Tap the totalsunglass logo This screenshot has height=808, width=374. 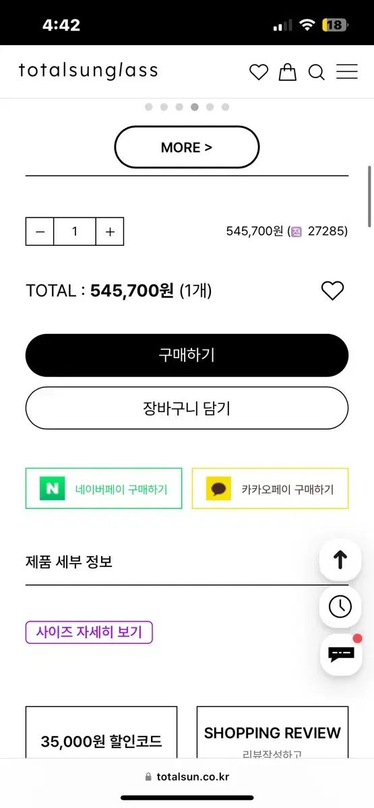(88, 70)
